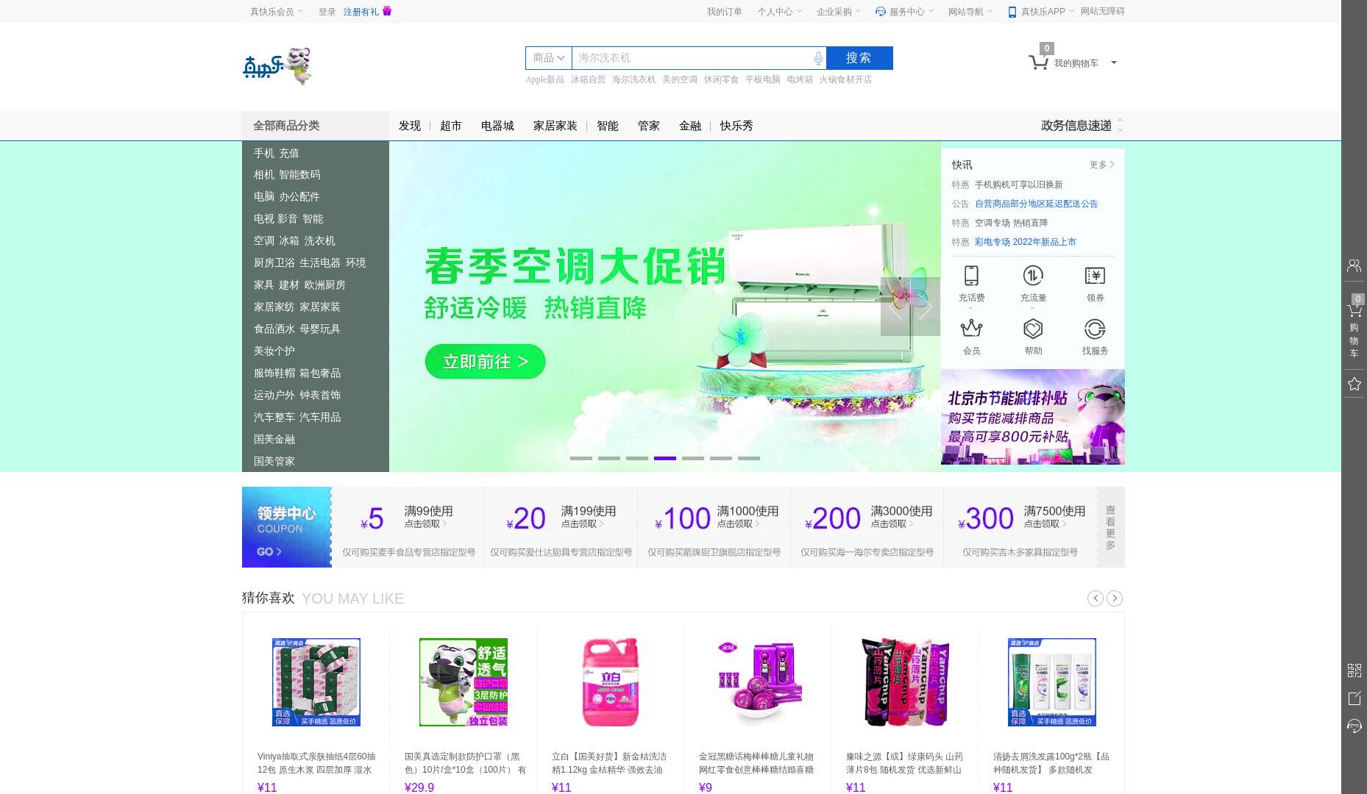Viewport: 1367px width, 794px height.
Task: Toggle 政务信息速递 up-down arrows
Action: [x=1120, y=125]
